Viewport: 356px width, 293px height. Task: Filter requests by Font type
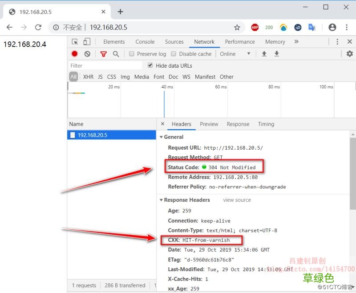[x=159, y=77]
